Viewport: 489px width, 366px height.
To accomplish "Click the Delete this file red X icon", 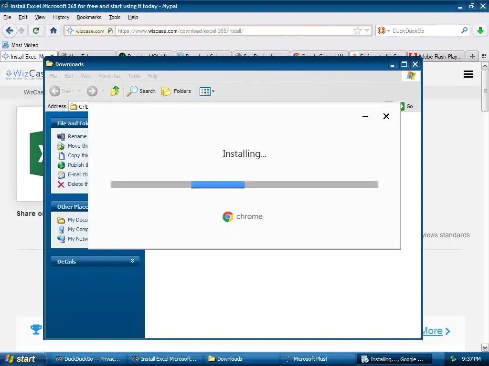I will coord(61,184).
